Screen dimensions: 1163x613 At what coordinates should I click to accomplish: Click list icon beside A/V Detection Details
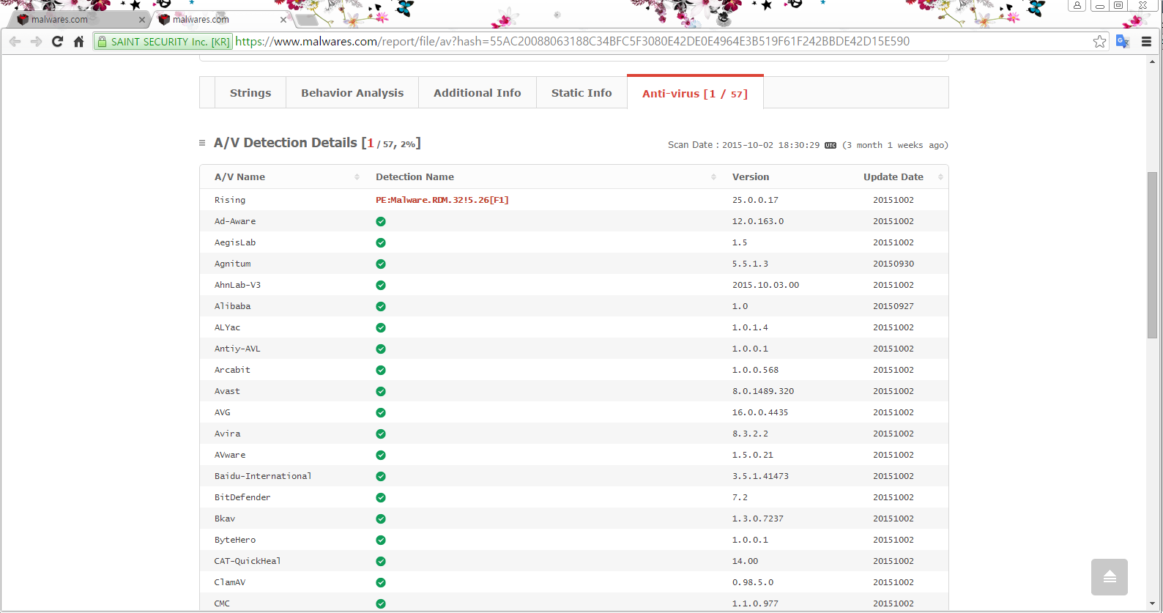coord(202,143)
